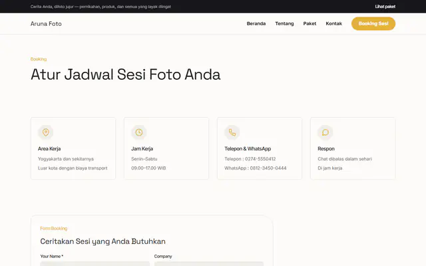Viewport: 426px width, 266px height.
Task: Click the Company field label
Action: (x=163, y=256)
